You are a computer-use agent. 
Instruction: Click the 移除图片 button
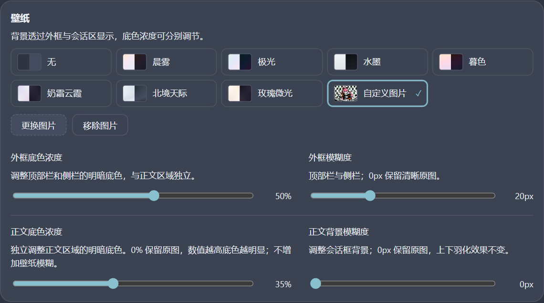pos(100,125)
